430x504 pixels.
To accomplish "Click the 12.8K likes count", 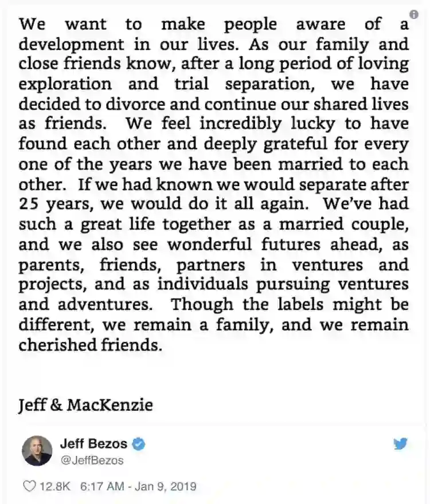I will coord(55,487).
